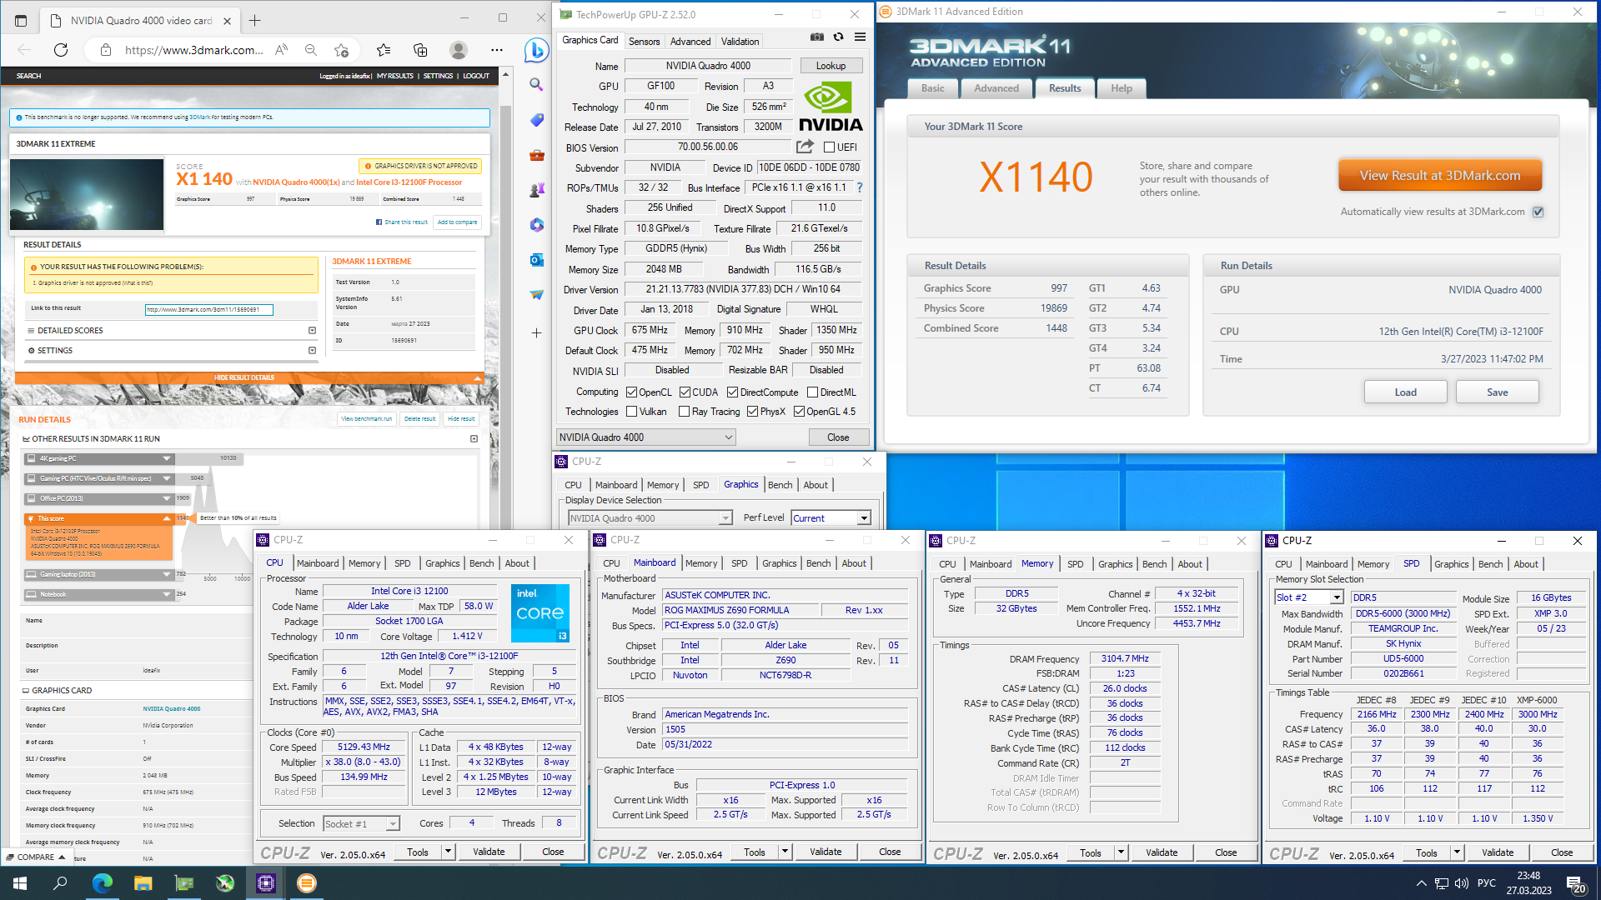The image size is (1601, 900).
Task: Open Edge Settings and more ellipsis
Action: (497, 50)
